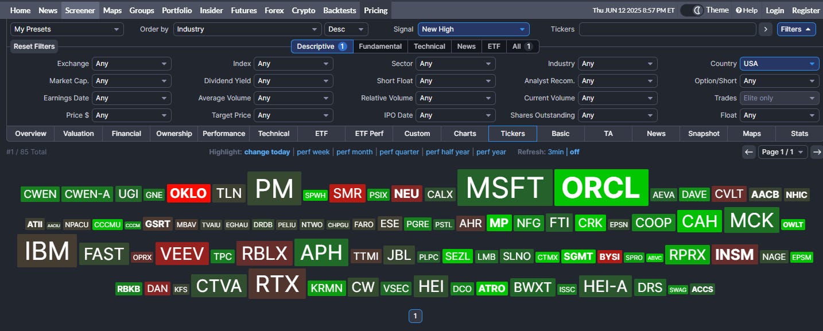Open the PM ticker tile
Screen dimensions: 823x331
[x=274, y=188]
